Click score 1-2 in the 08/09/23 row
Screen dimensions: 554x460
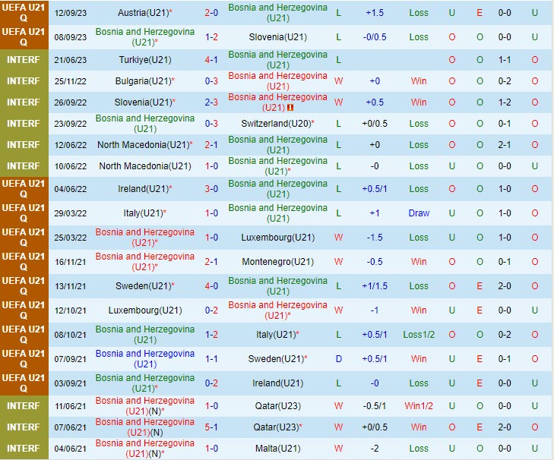tap(211, 37)
